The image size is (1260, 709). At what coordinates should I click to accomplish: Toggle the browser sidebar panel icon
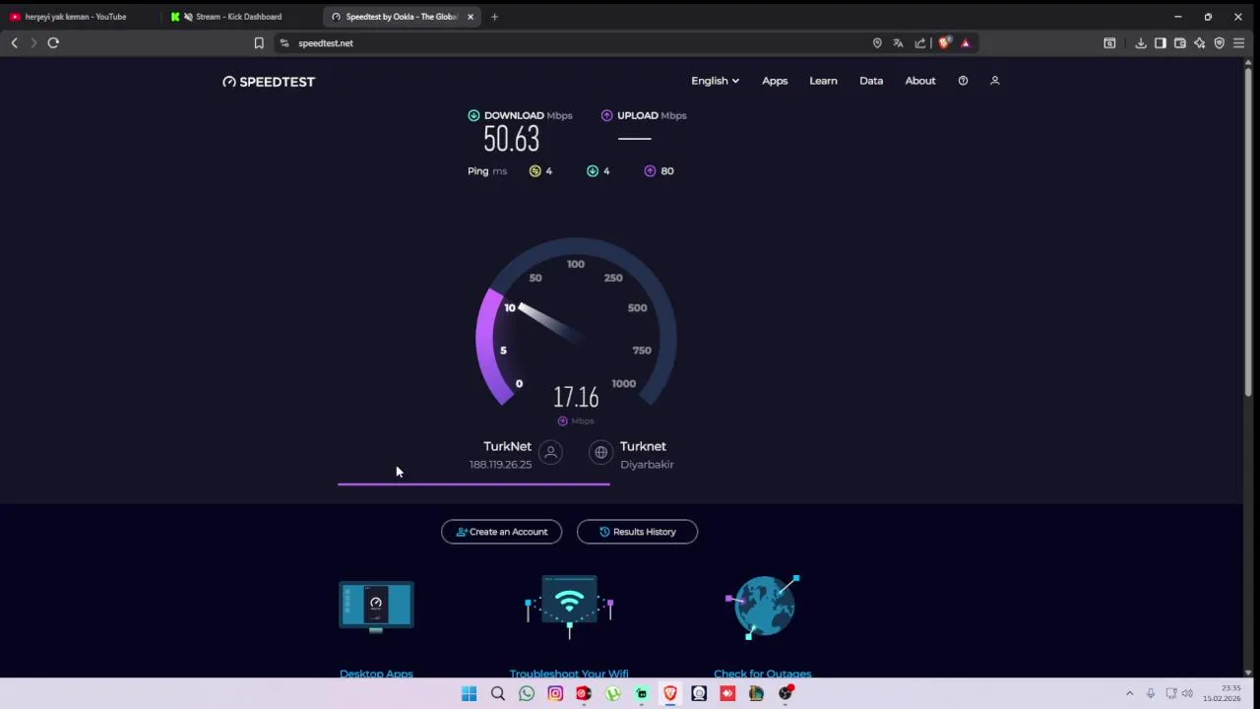[1161, 43]
